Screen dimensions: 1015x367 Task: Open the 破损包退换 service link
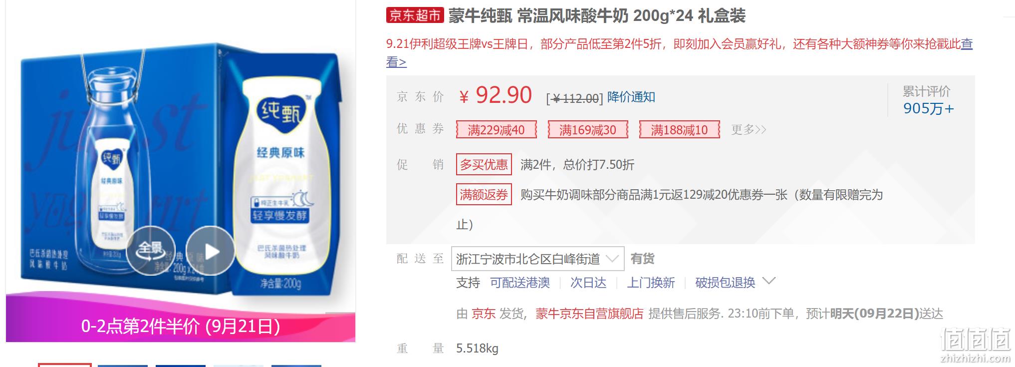click(725, 283)
